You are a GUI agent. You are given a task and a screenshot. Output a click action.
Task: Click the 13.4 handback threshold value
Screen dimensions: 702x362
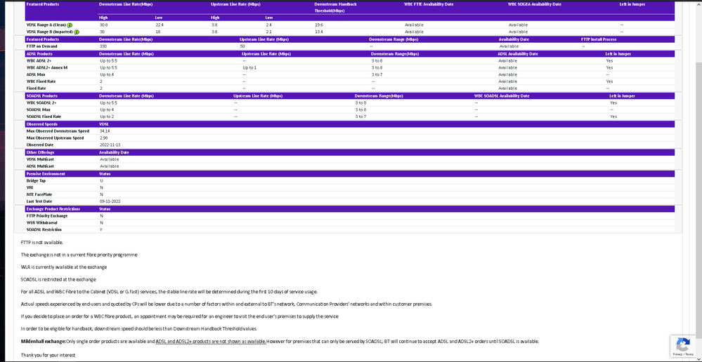pos(319,32)
